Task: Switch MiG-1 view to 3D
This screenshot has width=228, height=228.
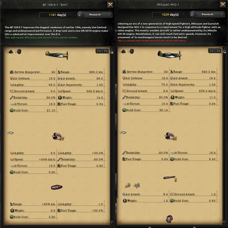Action: (x=218, y=51)
